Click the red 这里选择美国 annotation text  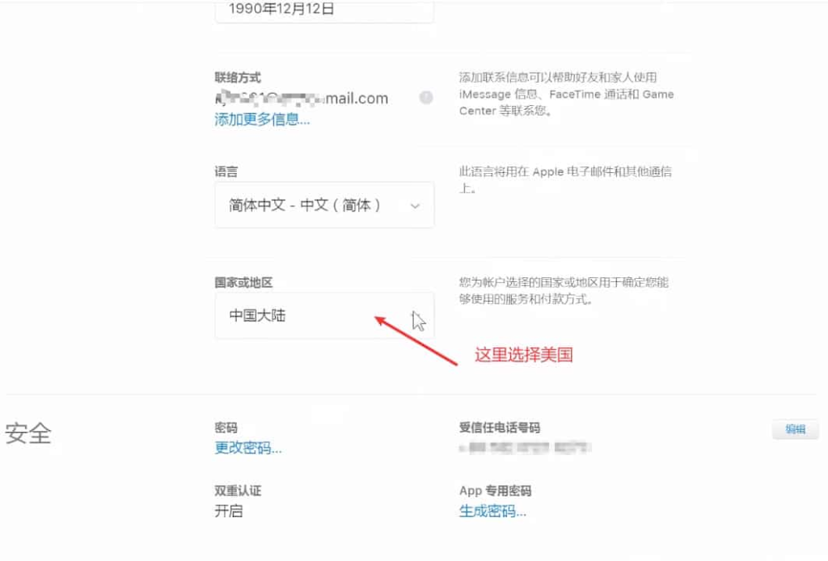pyautogui.click(x=524, y=355)
